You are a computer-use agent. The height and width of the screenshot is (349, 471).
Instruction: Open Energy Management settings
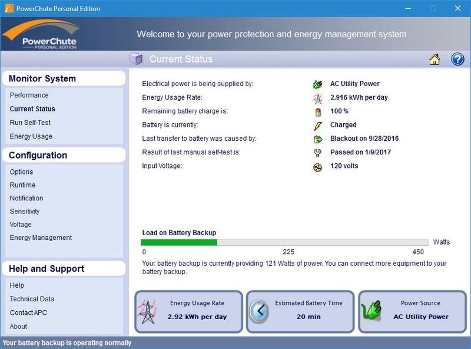pos(41,238)
